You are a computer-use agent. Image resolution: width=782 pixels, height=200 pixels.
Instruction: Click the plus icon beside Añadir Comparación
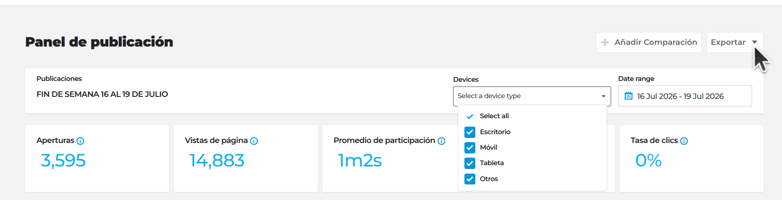605,42
